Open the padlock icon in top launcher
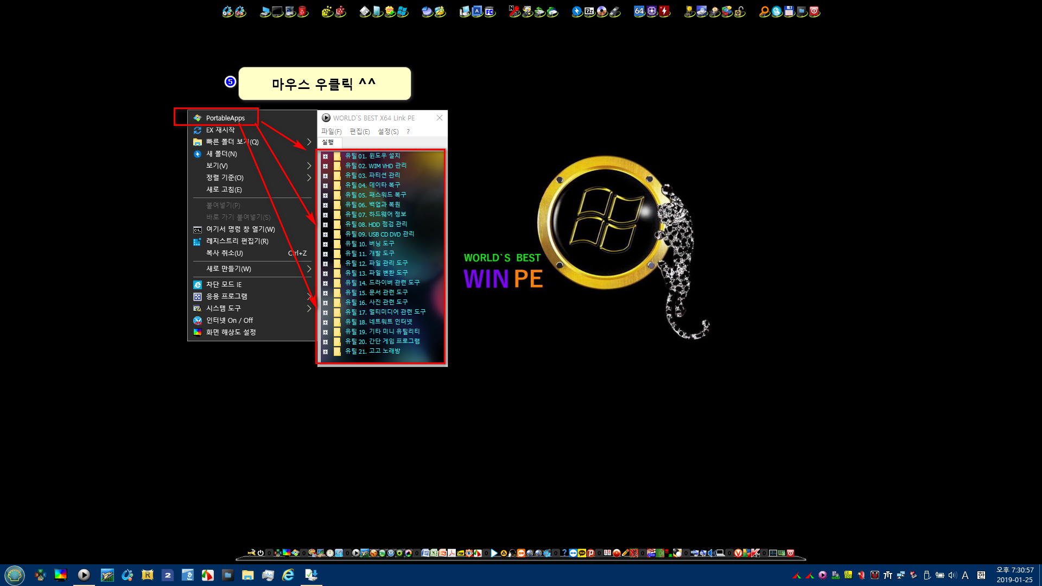The image size is (1042, 586). [739, 11]
